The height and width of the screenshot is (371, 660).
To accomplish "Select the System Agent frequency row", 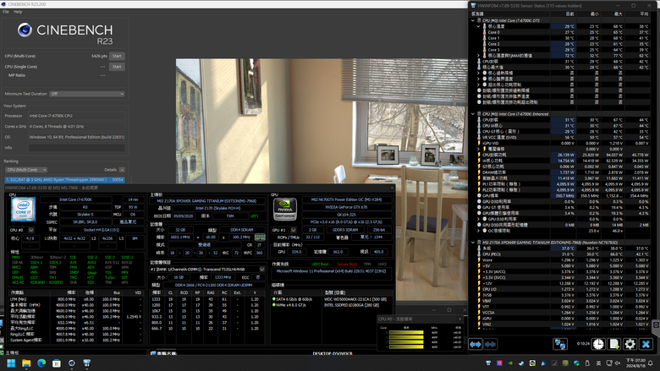I will tap(76, 340).
